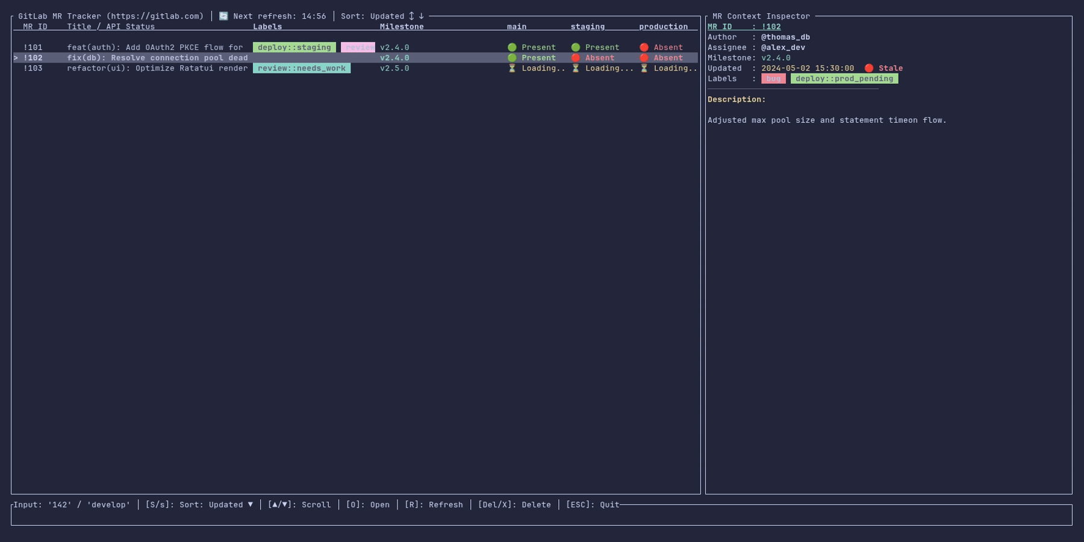The height and width of the screenshot is (542, 1084).
Task: Click the [Del/X]: Delete shortcut
Action: tap(514, 505)
